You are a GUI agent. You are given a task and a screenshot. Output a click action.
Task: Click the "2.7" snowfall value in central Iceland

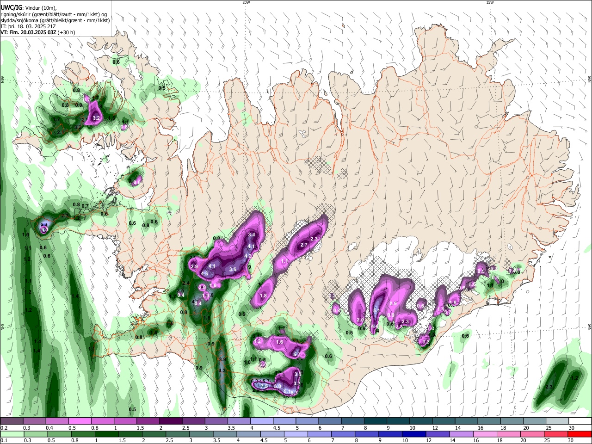[304, 245]
